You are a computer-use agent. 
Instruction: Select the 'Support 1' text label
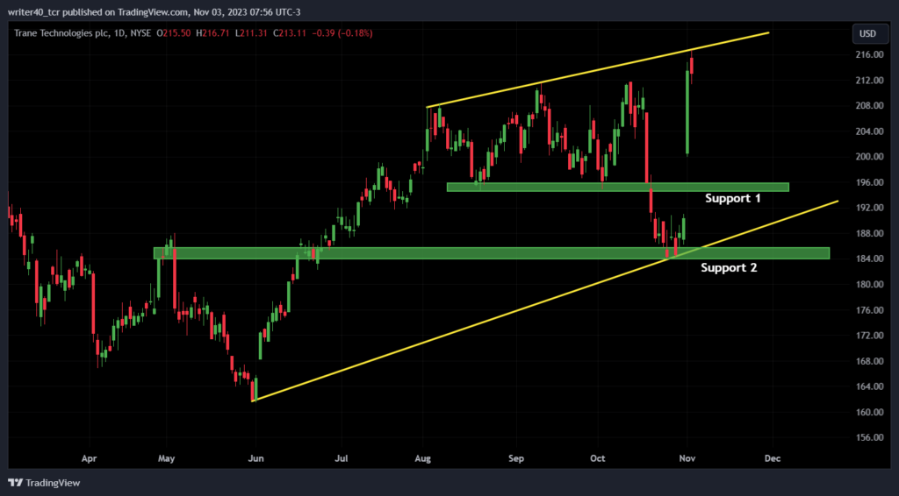click(733, 198)
